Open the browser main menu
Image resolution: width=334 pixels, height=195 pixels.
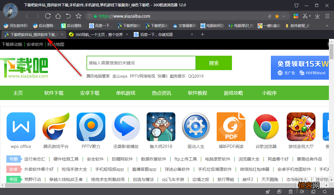coord(327,16)
